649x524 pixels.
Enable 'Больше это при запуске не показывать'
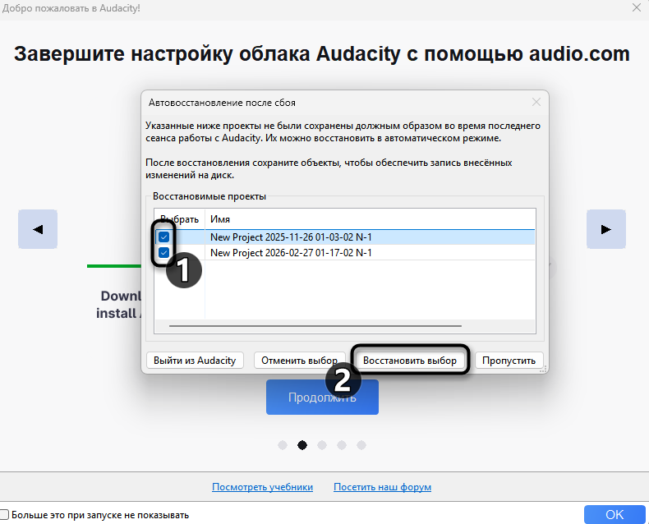pyautogui.click(x=4, y=515)
